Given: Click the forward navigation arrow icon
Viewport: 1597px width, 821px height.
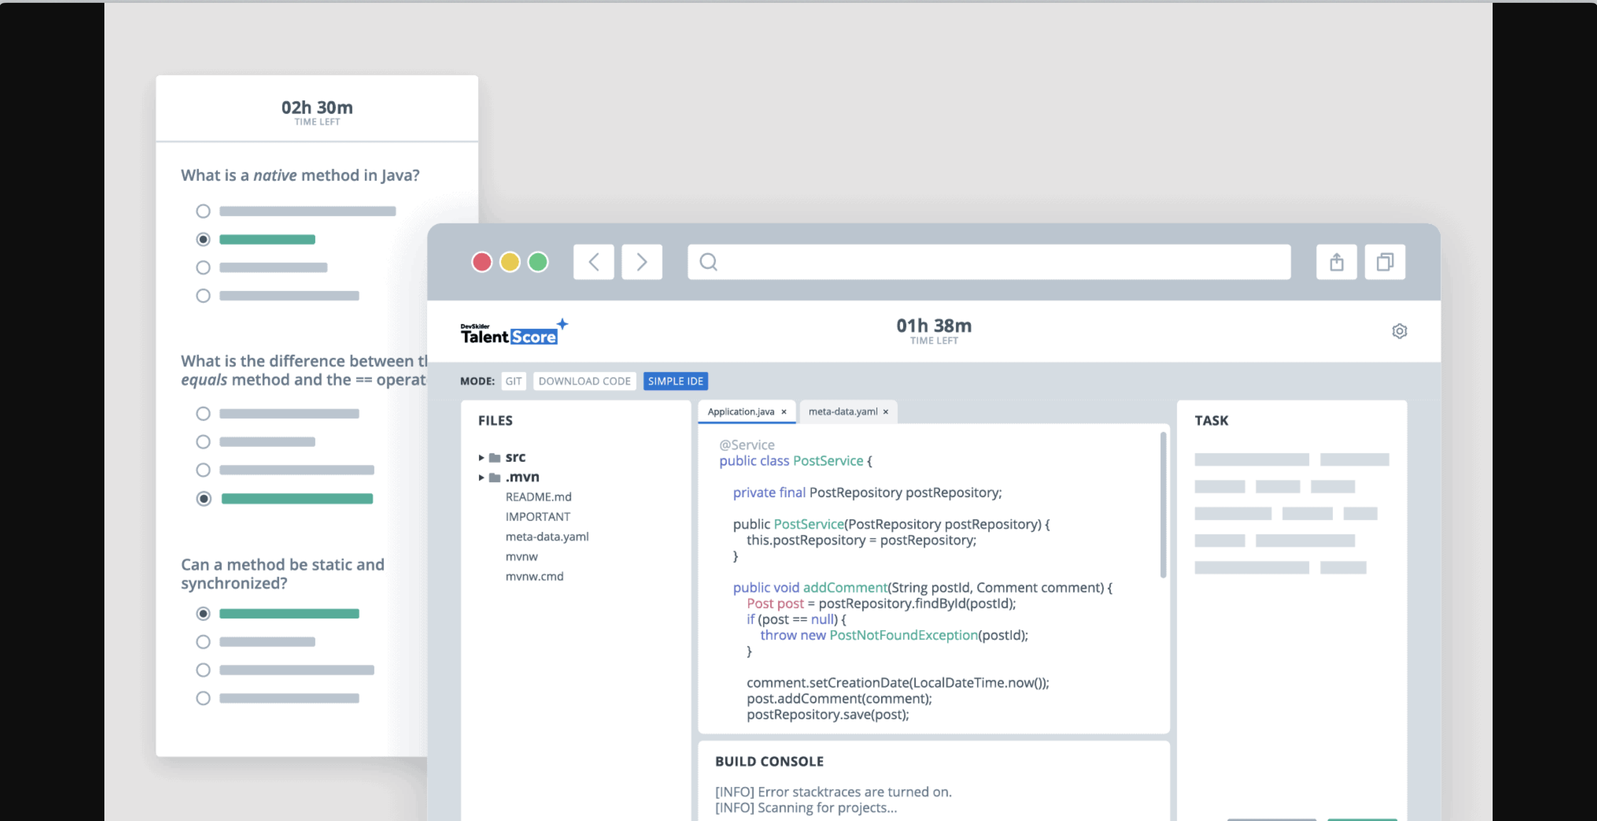Looking at the screenshot, I should click(642, 261).
